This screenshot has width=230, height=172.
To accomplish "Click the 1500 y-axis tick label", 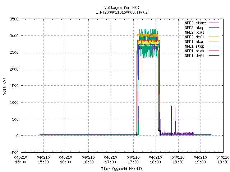I will tap(14, 86).
